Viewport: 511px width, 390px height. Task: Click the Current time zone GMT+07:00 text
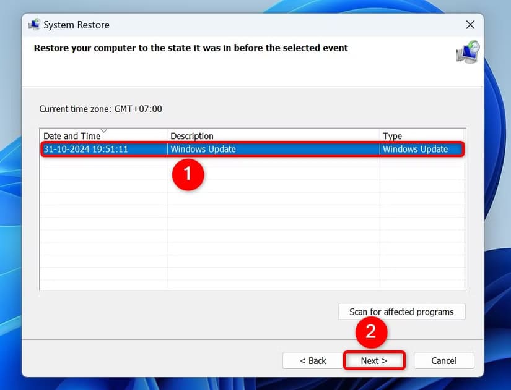[x=100, y=109]
